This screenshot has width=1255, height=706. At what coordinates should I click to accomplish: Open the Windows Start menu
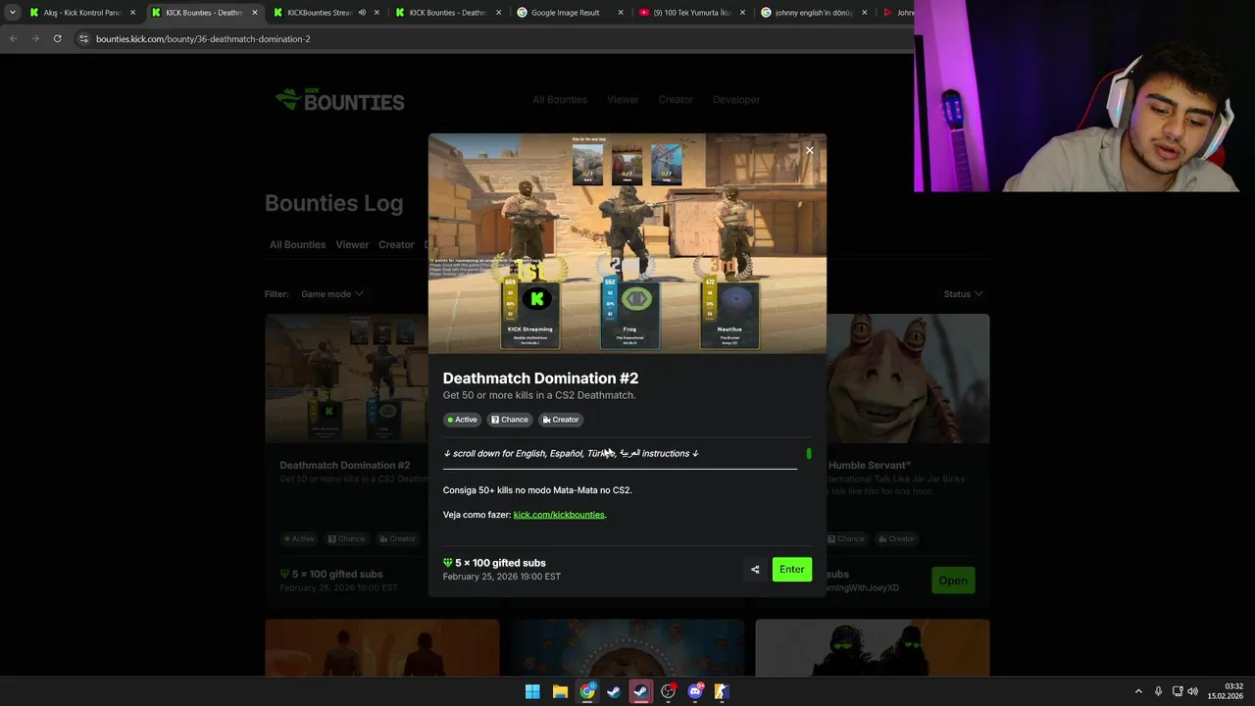coord(532,691)
